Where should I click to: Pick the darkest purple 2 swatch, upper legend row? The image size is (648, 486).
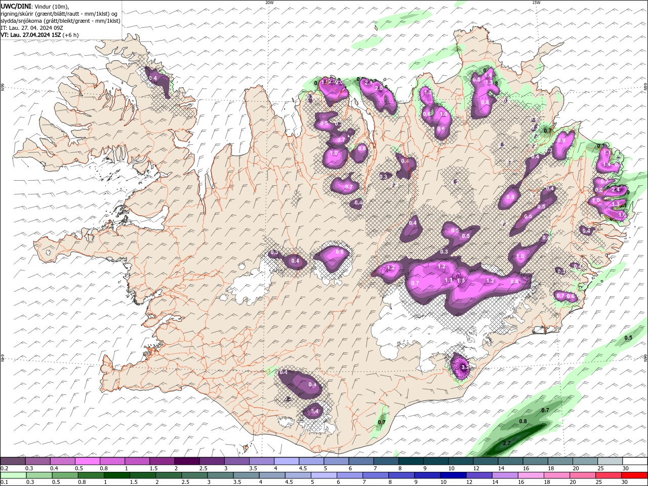point(186,461)
